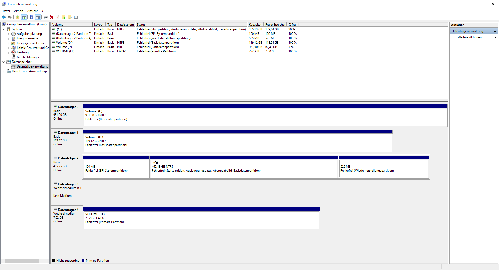Expand the Leistung node
Viewport: 499px width, 270px height.
pyautogui.click(x=9, y=52)
